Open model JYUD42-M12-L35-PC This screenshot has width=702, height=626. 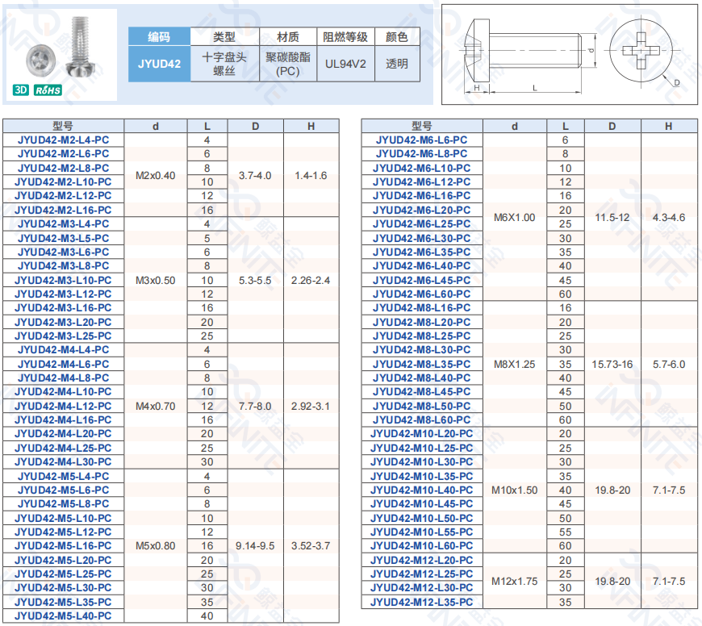(421, 603)
